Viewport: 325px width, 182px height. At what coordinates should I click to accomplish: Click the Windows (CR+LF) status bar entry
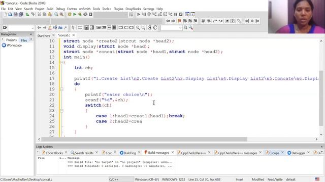tap(147, 179)
